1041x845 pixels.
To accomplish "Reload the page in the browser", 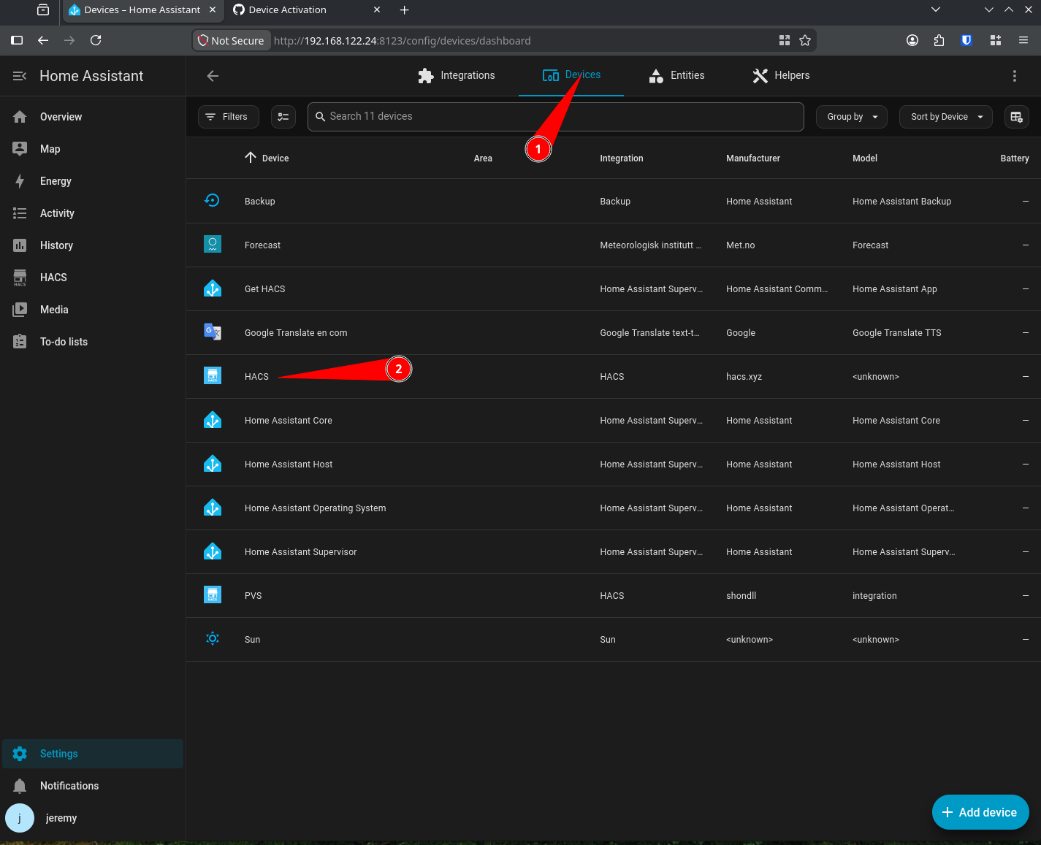I will tap(96, 40).
